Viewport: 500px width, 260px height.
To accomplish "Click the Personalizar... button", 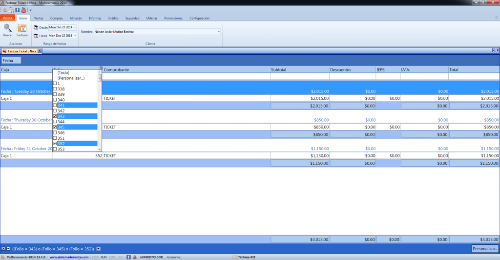I will point(485,249).
